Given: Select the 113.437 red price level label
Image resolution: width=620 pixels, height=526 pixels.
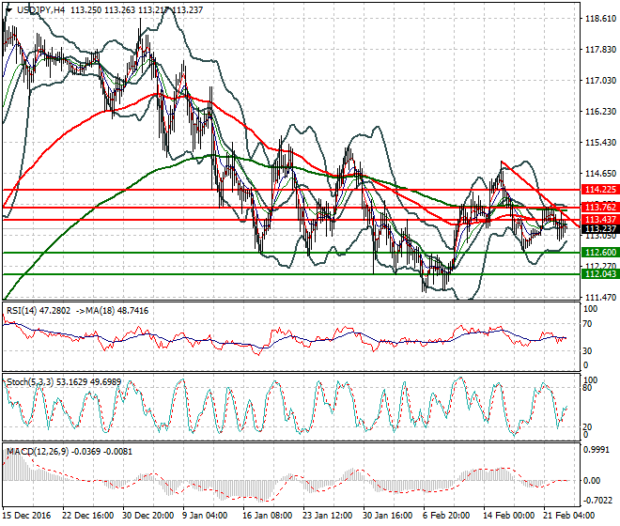Looking at the screenshot, I should 600,220.
